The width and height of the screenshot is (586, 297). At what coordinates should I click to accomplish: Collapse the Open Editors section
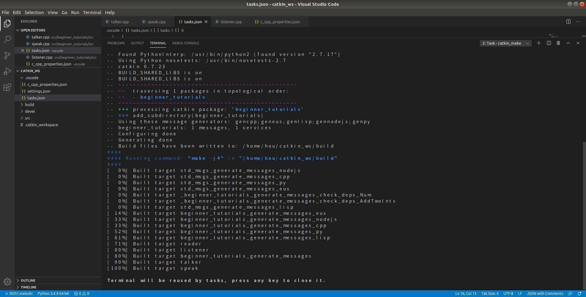click(58, 30)
